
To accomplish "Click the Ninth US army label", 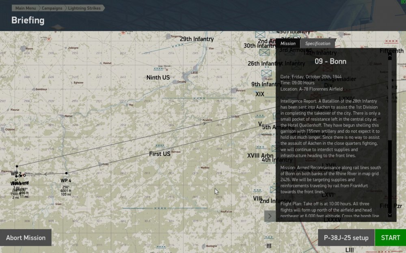I will point(158,77).
